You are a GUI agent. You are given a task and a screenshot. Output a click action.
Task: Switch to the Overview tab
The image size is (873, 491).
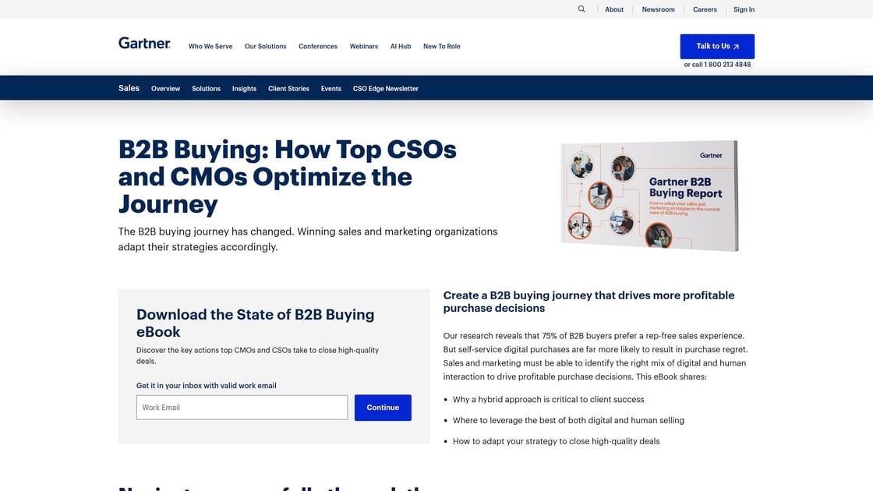(x=165, y=89)
